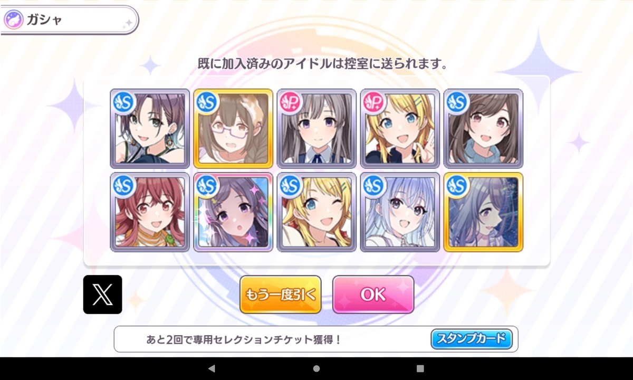Select the brown-haired idol with blue scarf
Screen dimensions: 633x380
[483, 128]
